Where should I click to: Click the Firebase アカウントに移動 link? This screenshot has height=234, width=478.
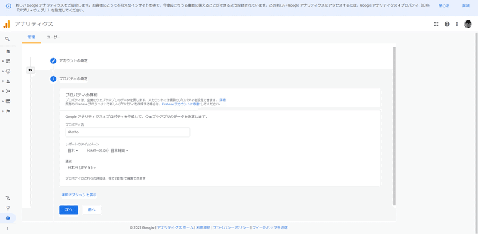click(181, 104)
